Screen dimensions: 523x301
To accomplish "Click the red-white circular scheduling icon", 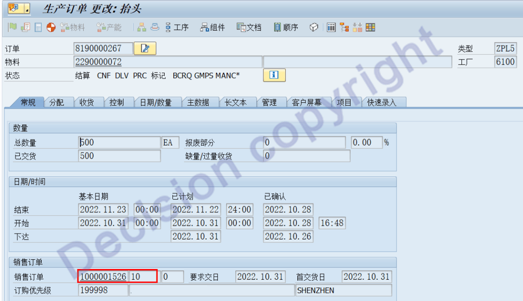I will click(51, 28).
